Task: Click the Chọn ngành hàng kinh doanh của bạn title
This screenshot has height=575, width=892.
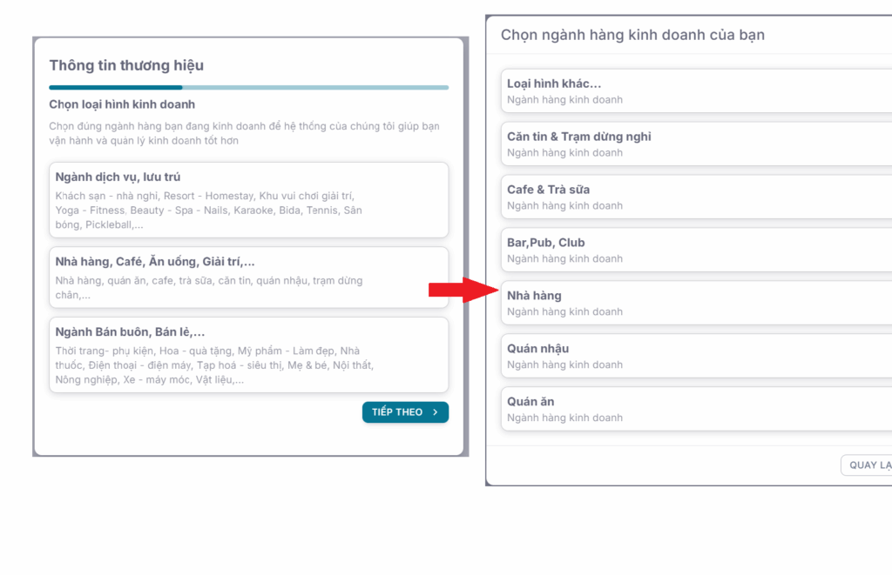Action: (x=632, y=35)
